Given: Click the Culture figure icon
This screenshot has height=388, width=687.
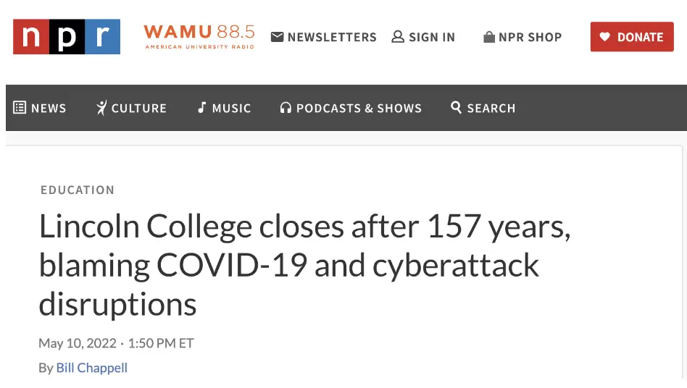Looking at the screenshot, I should point(101,108).
